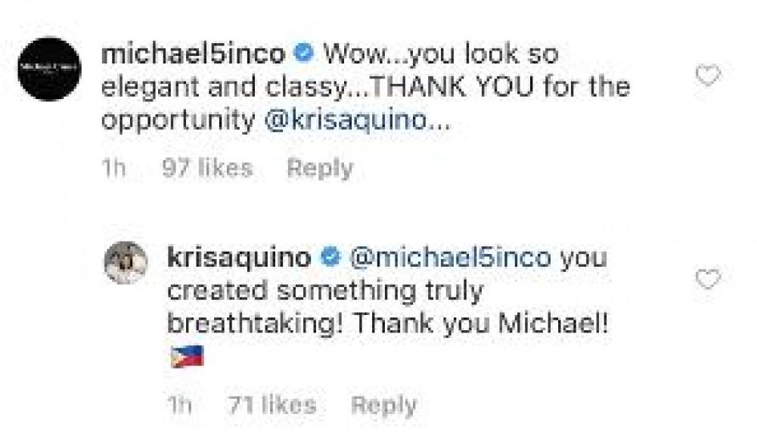
Task: Open krisaquino's round profile picture
Action: click(x=125, y=263)
